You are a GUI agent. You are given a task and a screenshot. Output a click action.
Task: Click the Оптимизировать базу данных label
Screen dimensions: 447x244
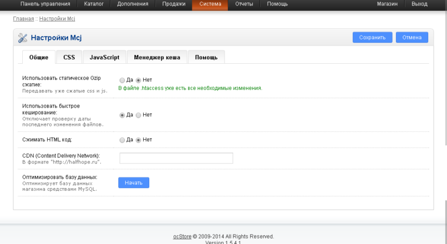60,177
